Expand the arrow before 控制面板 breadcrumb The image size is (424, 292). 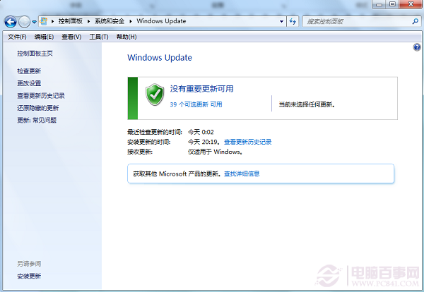(x=52, y=21)
